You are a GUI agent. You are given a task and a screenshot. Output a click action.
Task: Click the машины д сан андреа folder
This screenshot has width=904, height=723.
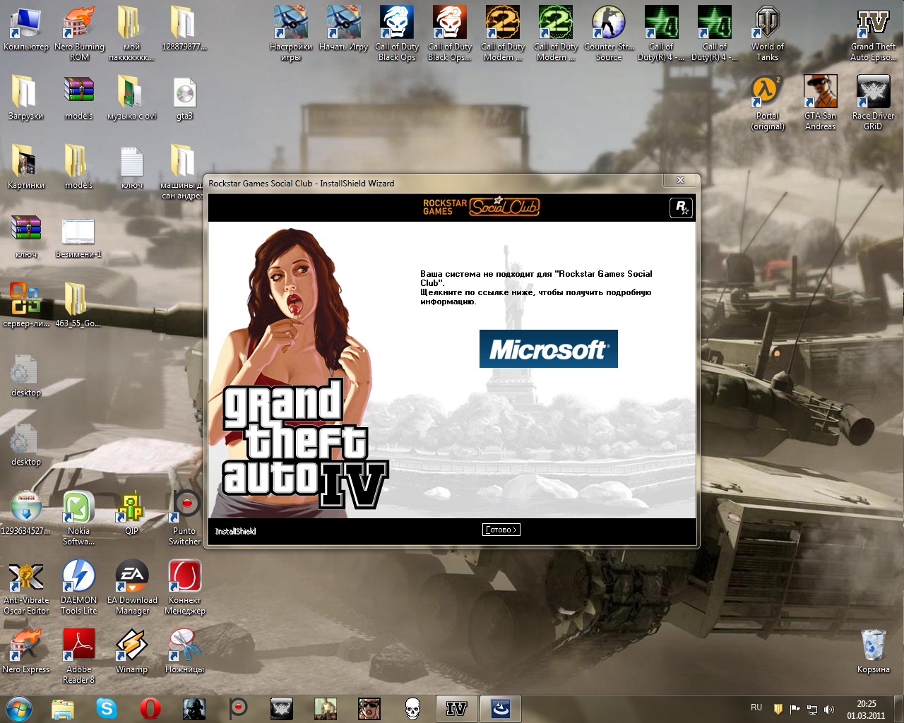(182, 172)
